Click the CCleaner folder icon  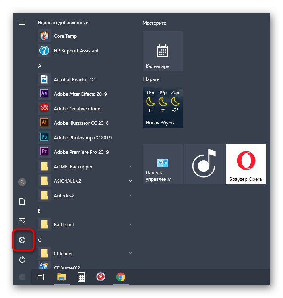44,253
